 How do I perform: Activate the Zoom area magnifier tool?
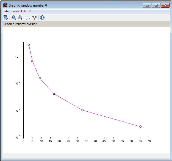coord(14,18)
